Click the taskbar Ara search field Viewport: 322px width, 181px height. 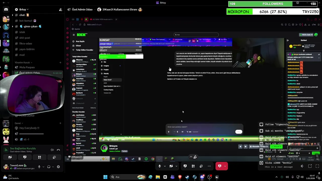pos(128,177)
